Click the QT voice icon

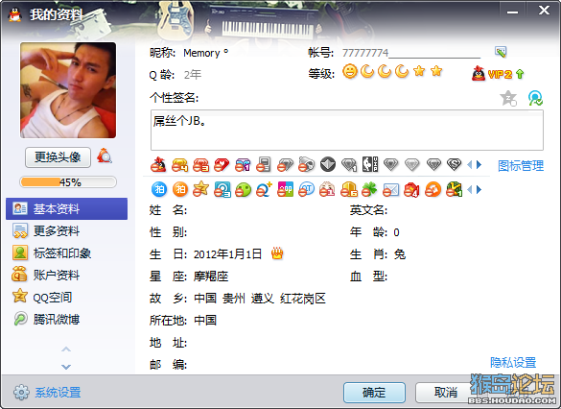[x=306, y=189]
